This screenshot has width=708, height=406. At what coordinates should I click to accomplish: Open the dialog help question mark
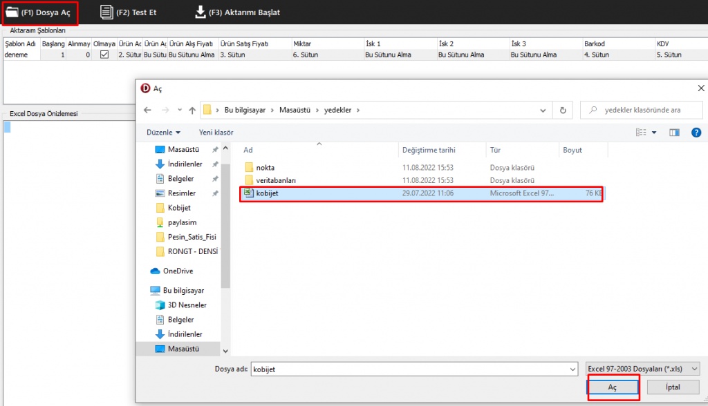[x=696, y=132]
